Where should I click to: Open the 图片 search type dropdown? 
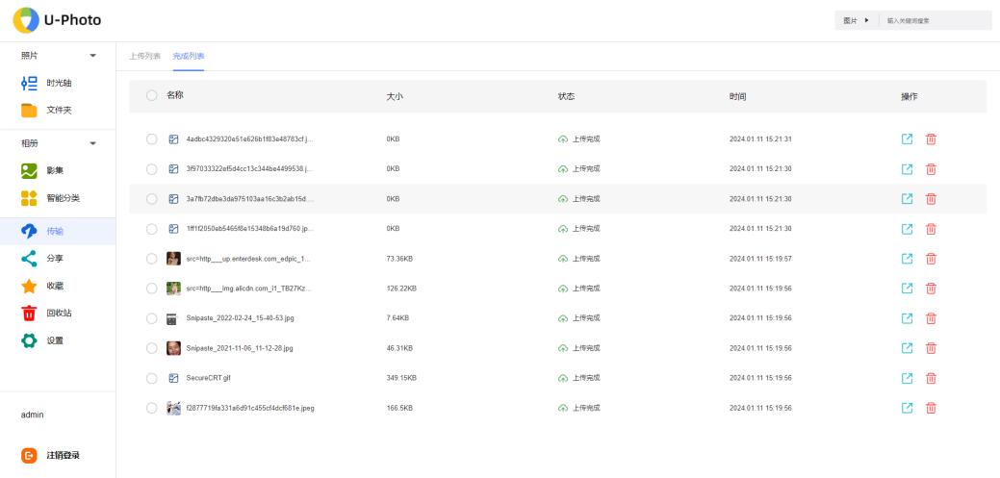(x=855, y=20)
